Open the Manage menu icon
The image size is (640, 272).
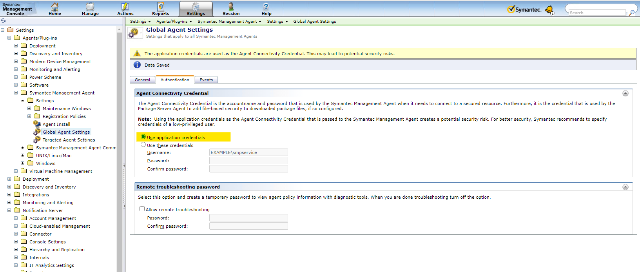[90, 9]
